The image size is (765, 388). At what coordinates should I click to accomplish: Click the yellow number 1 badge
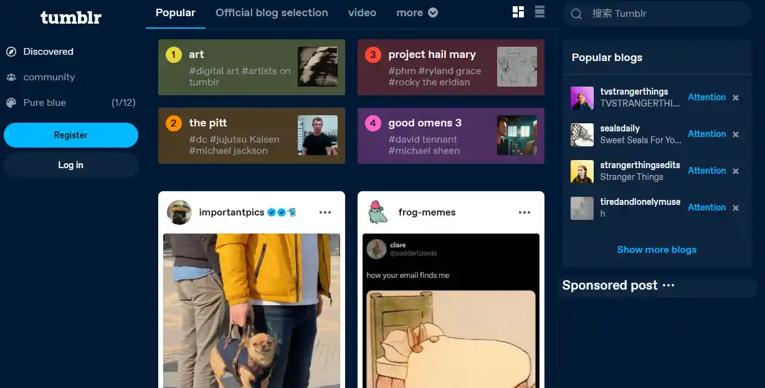click(x=174, y=55)
